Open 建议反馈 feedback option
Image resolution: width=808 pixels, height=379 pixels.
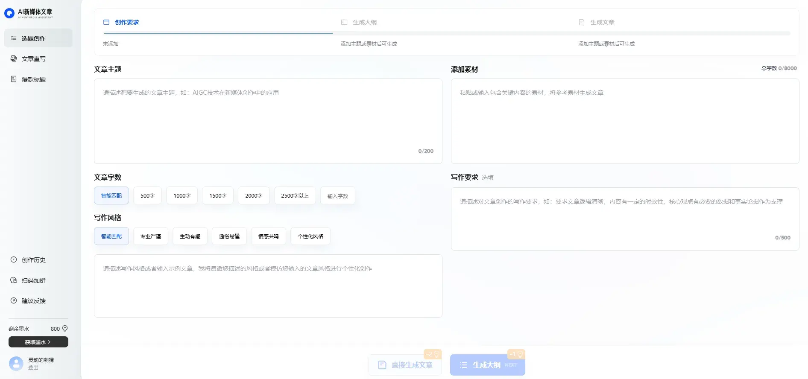pyautogui.click(x=33, y=301)
